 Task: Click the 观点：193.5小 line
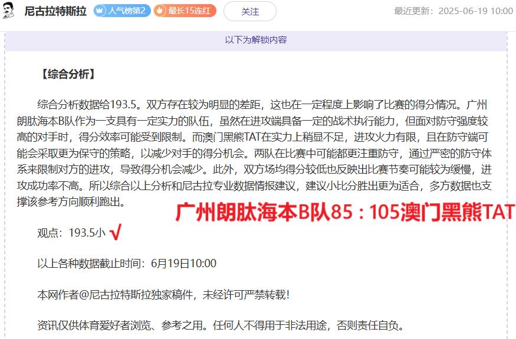71,232
